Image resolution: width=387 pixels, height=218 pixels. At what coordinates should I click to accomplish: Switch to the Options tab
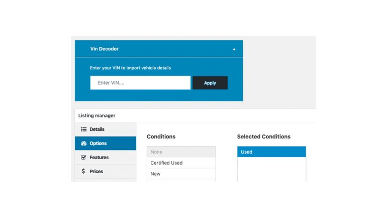106,143
